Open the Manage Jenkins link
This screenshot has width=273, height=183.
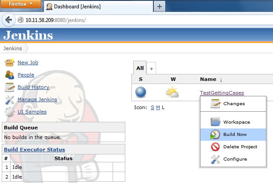(37, 99)
